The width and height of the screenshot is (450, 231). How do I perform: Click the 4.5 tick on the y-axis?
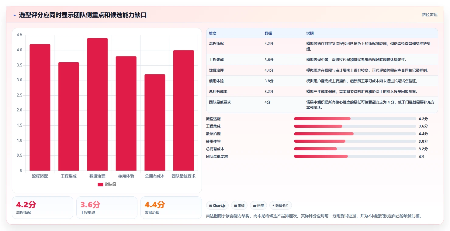pos(19,35)
